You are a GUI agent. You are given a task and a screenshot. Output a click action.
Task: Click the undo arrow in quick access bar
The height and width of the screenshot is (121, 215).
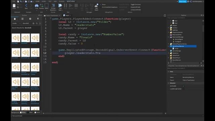(x=21, y=1)
